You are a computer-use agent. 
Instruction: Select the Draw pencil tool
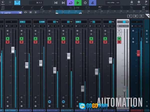42,8
